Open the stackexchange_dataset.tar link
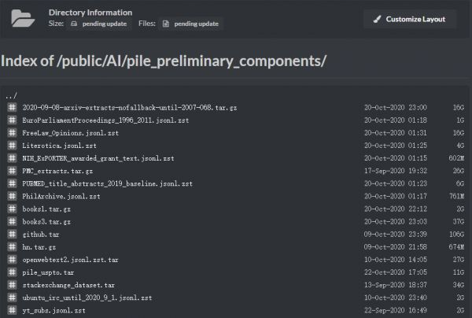The image size is (472, 318). coord(68,285)
